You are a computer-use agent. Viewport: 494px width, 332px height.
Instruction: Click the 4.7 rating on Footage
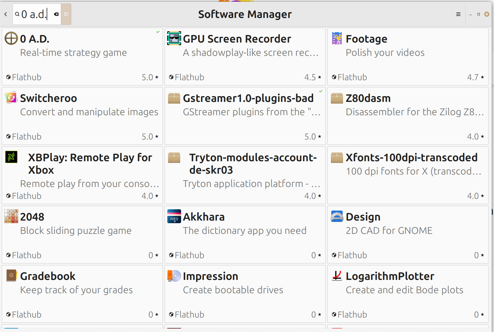click(x=473, y=77)
